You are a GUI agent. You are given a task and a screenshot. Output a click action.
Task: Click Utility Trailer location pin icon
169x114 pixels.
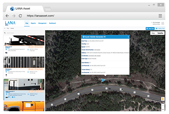(6, 49)
